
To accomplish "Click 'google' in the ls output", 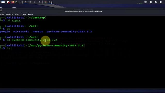I will (x=5, y=32).
